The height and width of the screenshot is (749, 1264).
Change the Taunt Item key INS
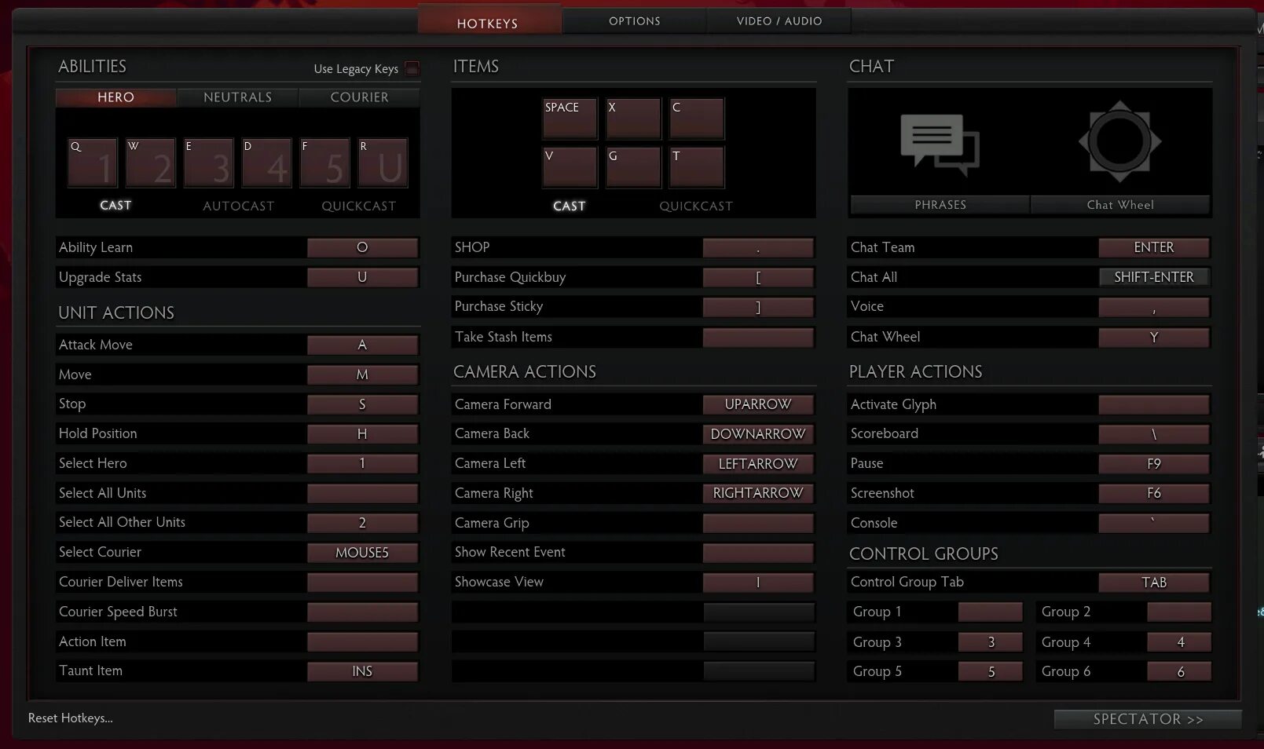click(362, 671)
